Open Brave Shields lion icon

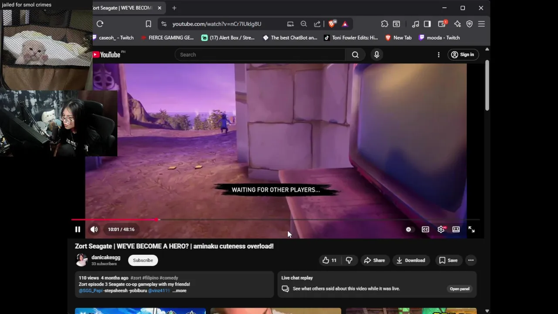coord(332,24)
